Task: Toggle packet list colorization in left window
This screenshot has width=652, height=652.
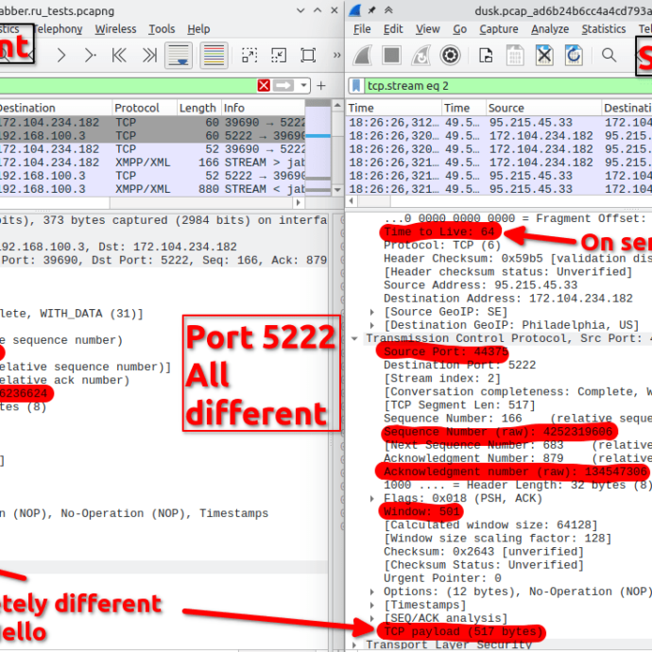Action: pos(214,56)
